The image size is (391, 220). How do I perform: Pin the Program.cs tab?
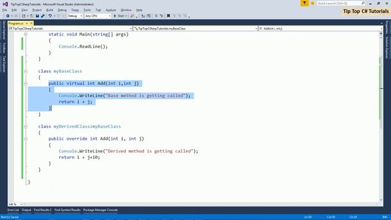27,23
